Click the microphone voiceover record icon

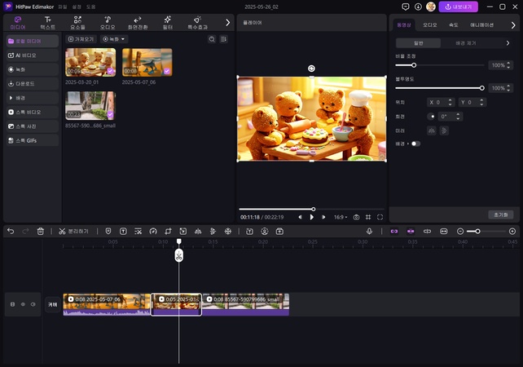(369, 232)
